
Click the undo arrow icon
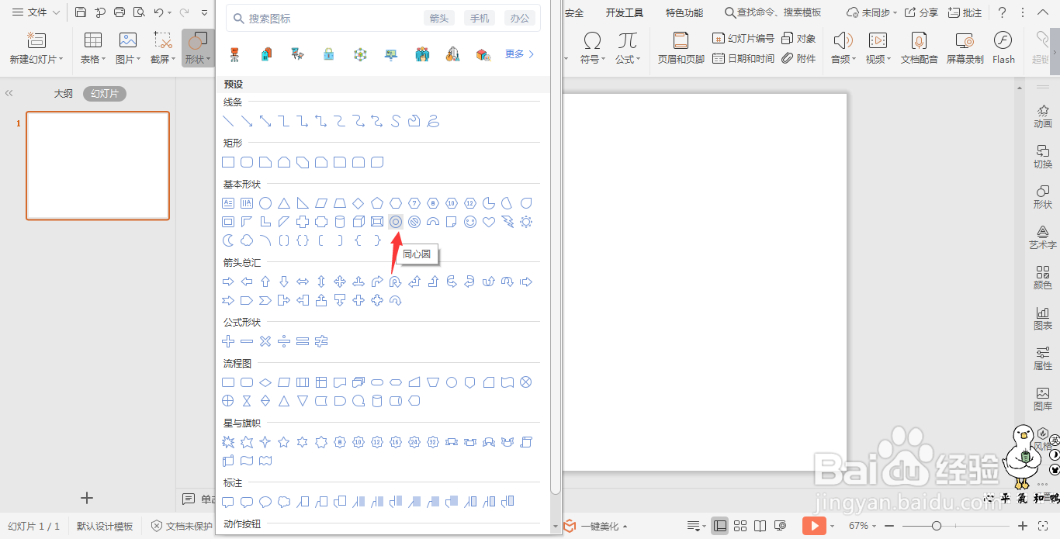[158, 12]
